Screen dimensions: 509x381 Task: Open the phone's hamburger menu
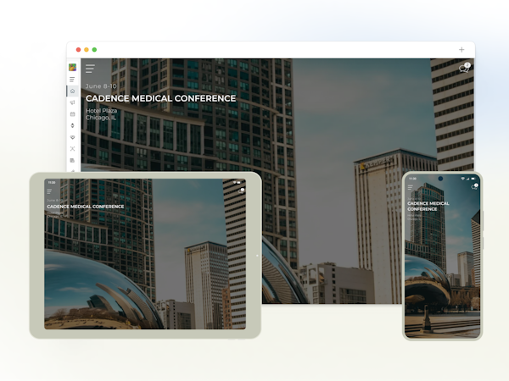click(x=411, y=187)
